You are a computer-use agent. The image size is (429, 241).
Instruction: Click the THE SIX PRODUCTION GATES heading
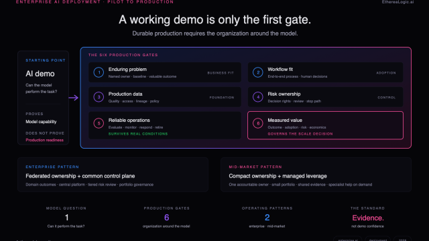coord(123,55)
